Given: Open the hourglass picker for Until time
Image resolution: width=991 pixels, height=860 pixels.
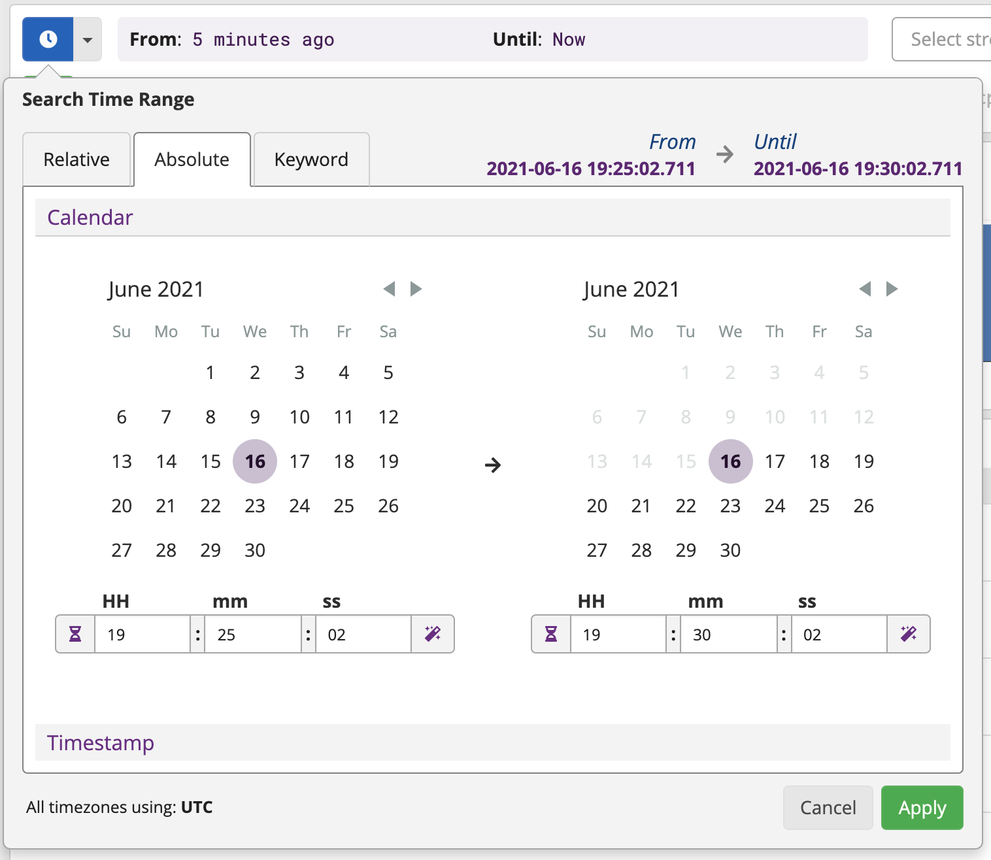Looking at the screenshot, I should [550, 634].
